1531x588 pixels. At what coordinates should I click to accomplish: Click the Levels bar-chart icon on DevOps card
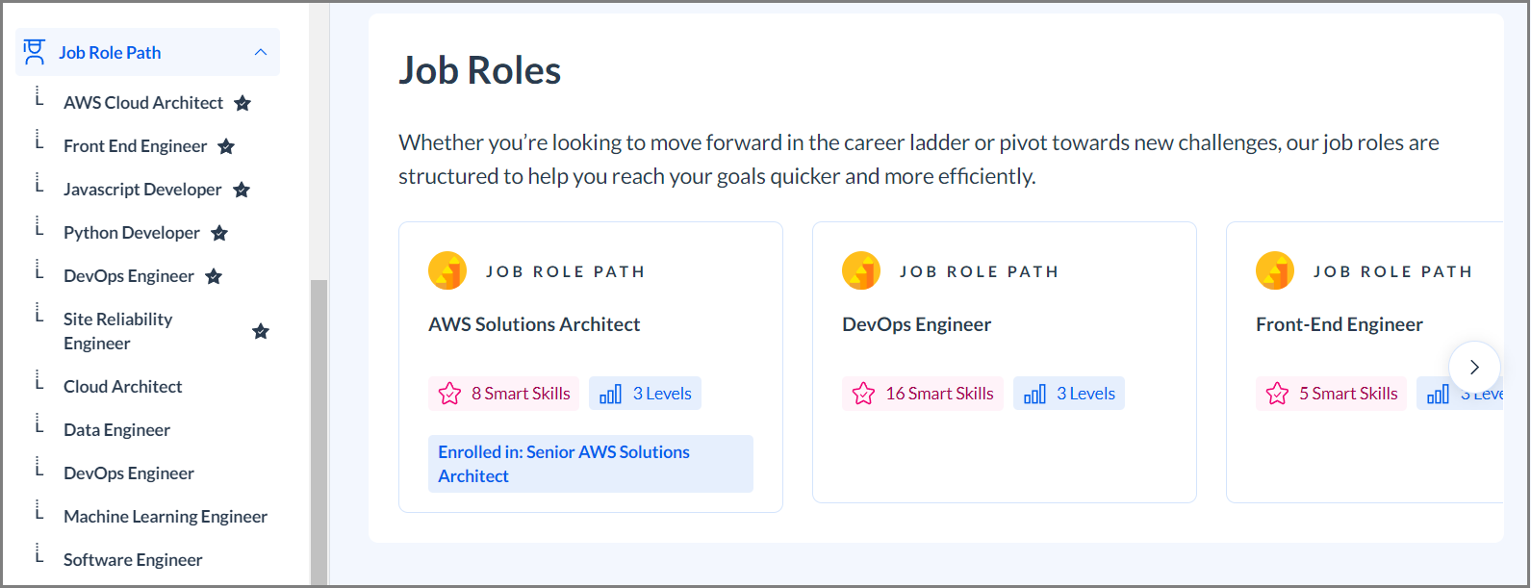[1033, 393]
